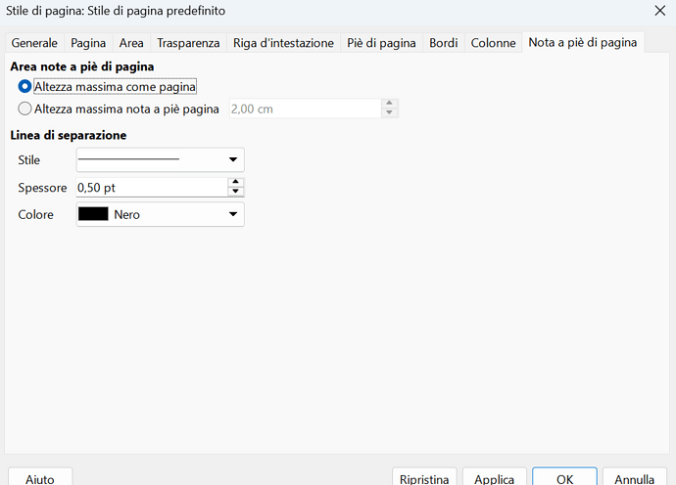Confirm the dialog with OK
The image size is (676, 485).
[564, 478]
